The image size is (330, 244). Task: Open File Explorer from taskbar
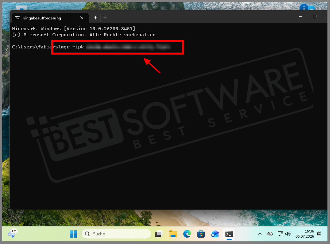click(173, 234)
